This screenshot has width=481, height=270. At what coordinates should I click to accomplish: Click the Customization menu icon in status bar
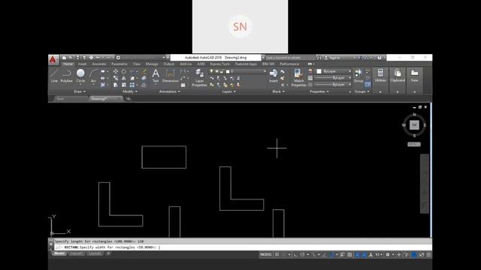click(428, 255)
